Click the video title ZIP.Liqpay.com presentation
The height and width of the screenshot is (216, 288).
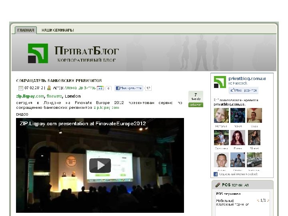pyautogui.click(x=83, y=124)
